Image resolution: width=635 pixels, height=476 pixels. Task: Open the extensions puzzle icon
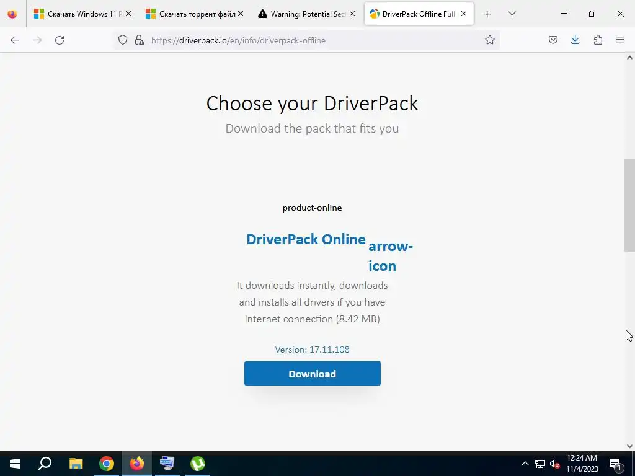(x=598, y=40)
